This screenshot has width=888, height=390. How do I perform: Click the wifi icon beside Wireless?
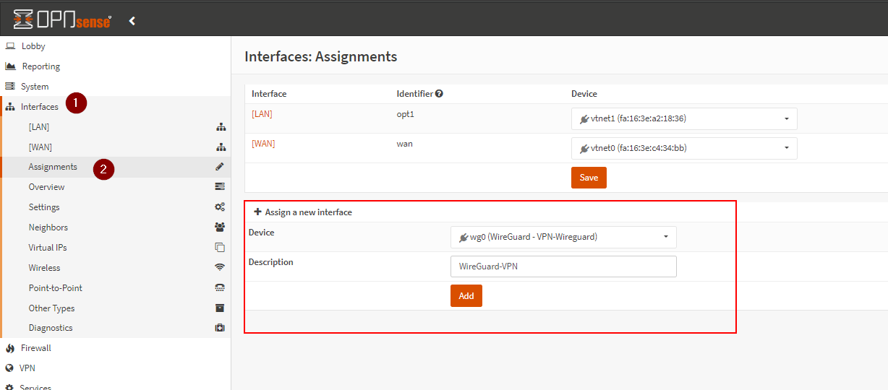(x=220, y=268)
